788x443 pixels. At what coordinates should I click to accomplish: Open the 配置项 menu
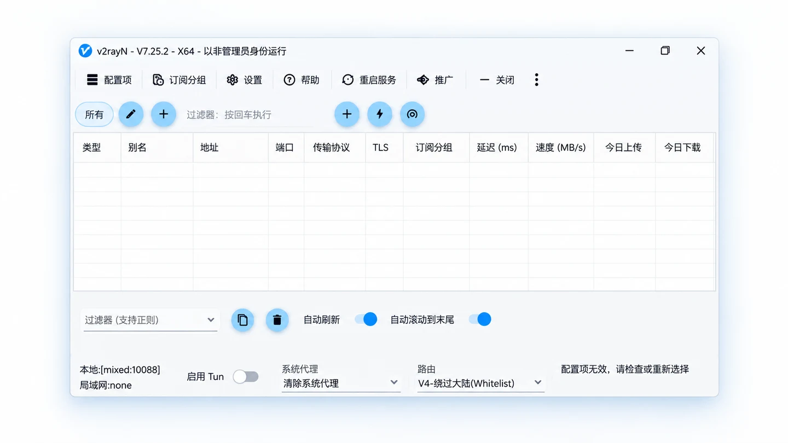[109, 80]
